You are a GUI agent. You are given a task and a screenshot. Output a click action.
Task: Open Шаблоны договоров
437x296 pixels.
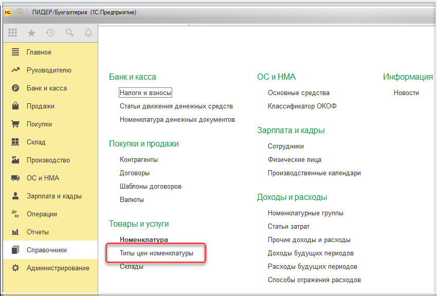tap(151, 187)
